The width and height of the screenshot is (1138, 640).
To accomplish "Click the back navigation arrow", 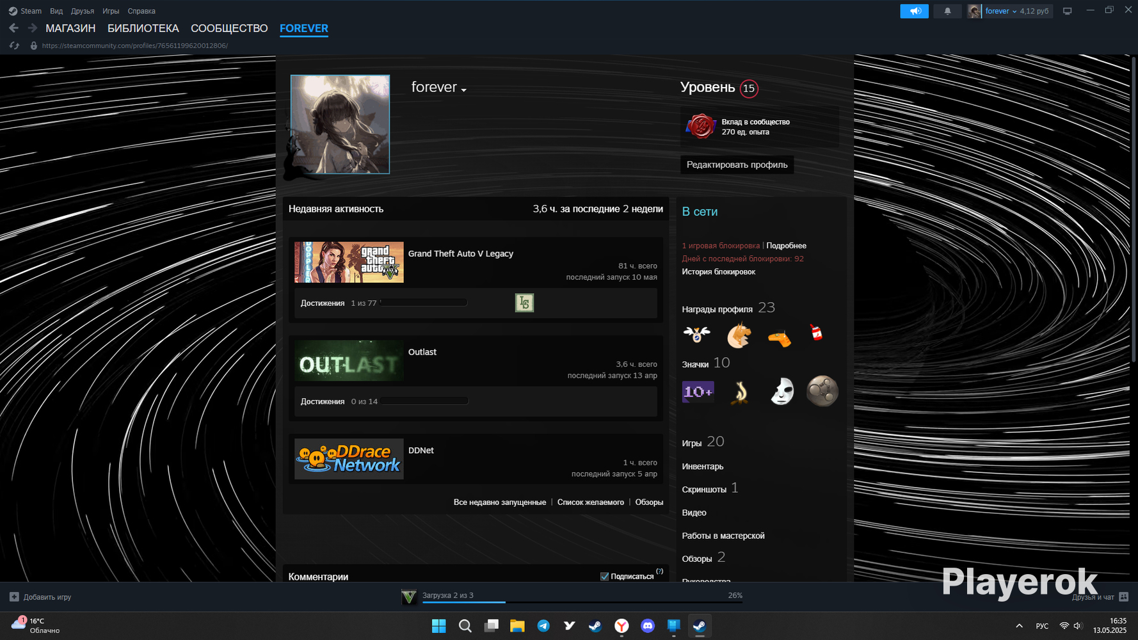I will click(x=13, y=28).
